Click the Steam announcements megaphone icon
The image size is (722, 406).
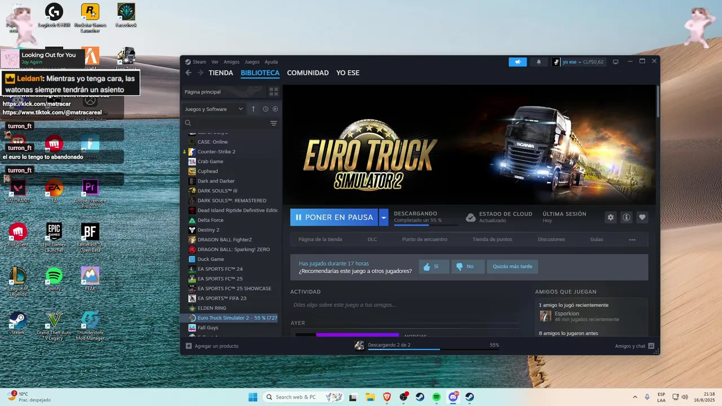(x=517, y=62)
